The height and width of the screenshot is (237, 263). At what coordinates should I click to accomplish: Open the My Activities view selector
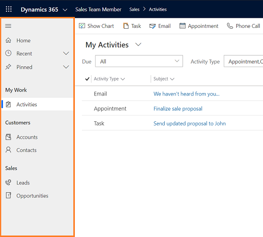click(138, 45)
